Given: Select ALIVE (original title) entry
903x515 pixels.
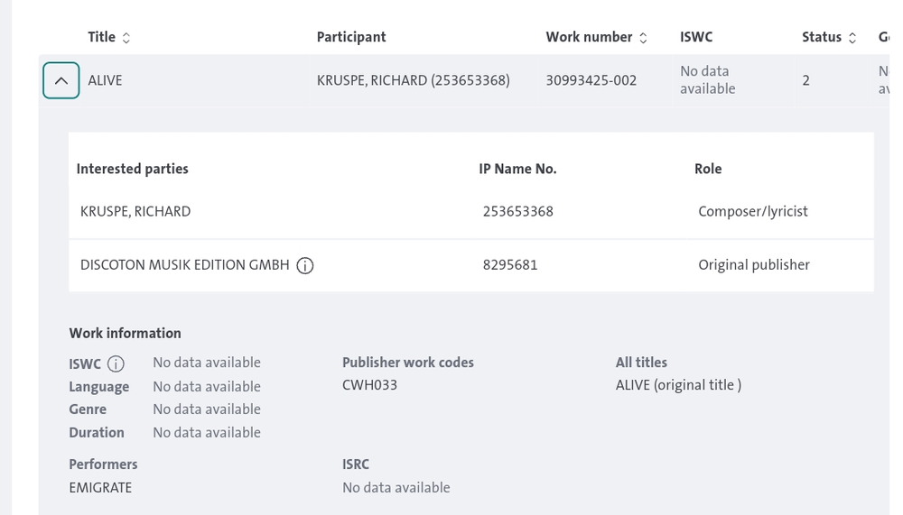Looking at the screenshot, I should (x=678, y=385).
